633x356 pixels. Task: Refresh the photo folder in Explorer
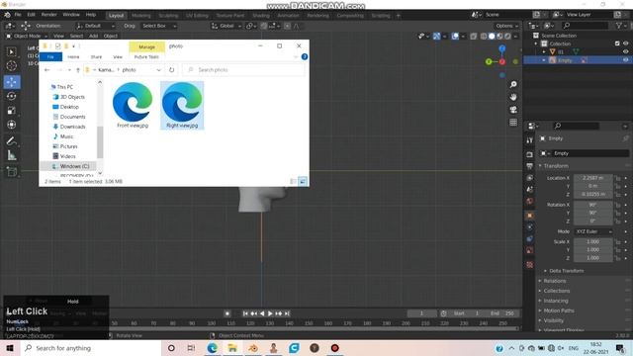tap(171, 70)
